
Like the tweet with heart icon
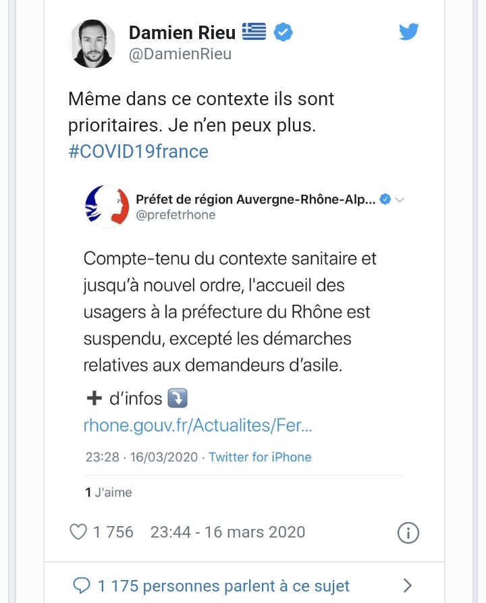click(78, 532)
